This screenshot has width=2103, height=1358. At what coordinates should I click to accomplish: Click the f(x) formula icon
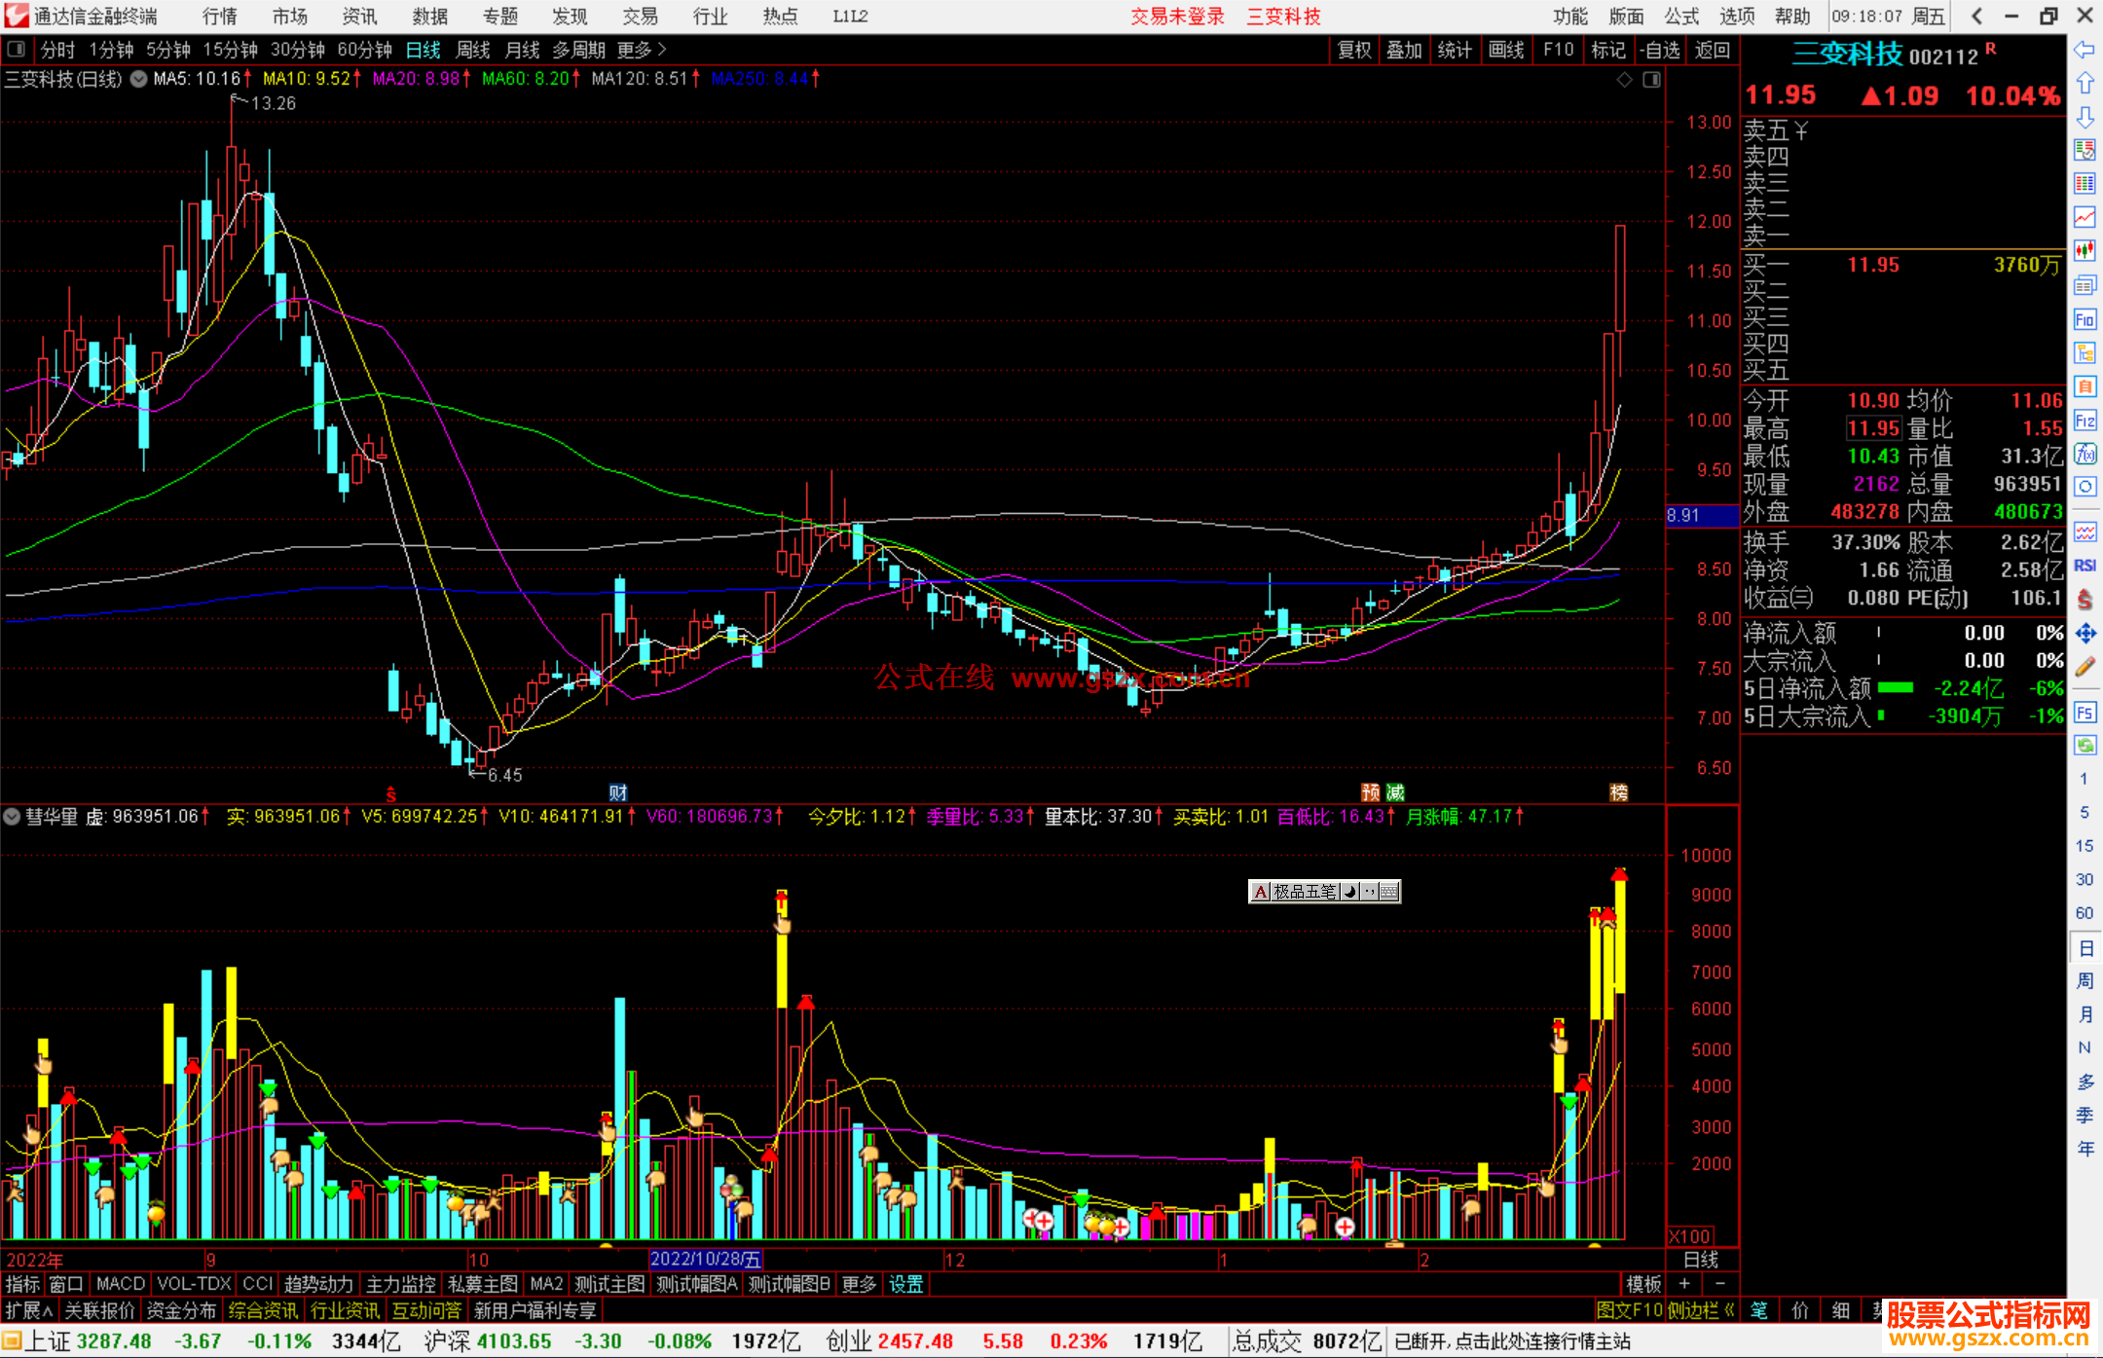coord(2085,454)
